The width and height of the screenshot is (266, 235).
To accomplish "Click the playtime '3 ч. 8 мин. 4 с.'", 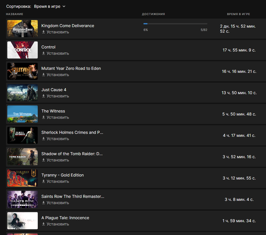I will point(239,199).
